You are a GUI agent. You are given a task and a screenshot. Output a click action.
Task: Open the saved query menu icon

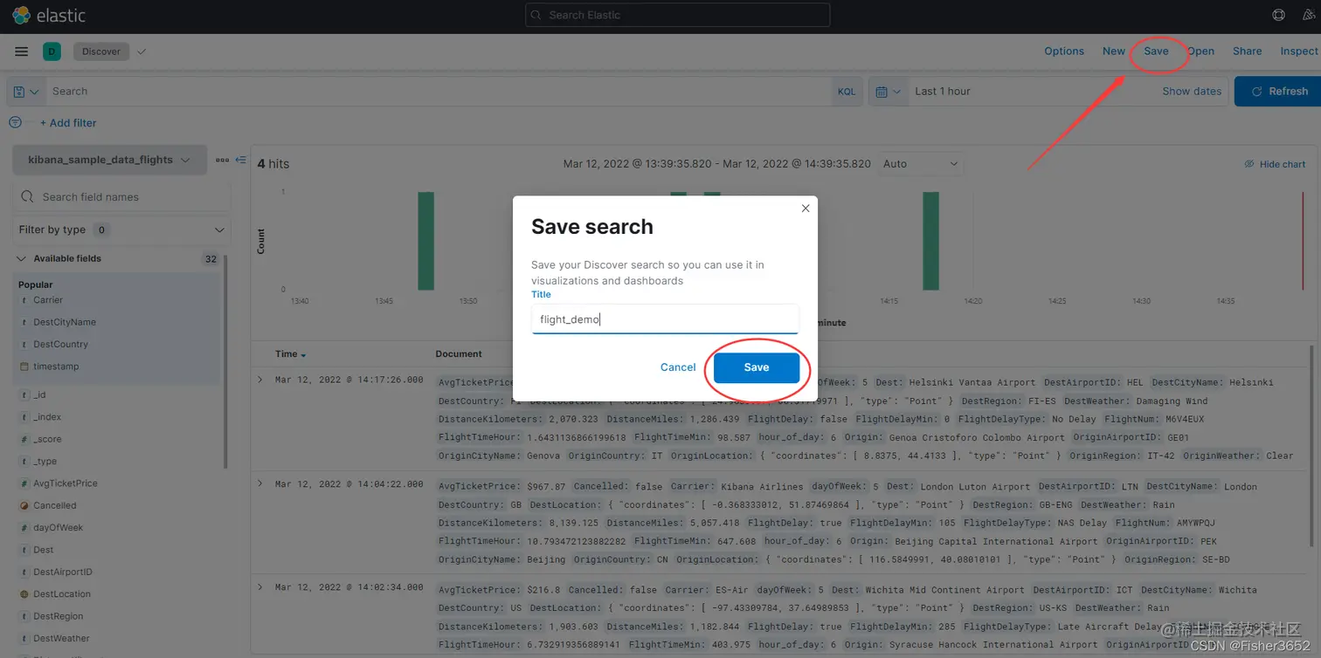27,91
